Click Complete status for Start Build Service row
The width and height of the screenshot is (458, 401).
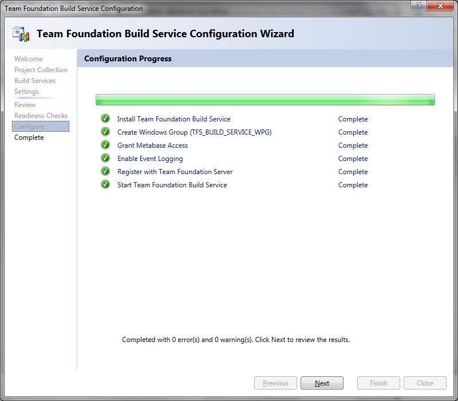click(x=353, y=184)
